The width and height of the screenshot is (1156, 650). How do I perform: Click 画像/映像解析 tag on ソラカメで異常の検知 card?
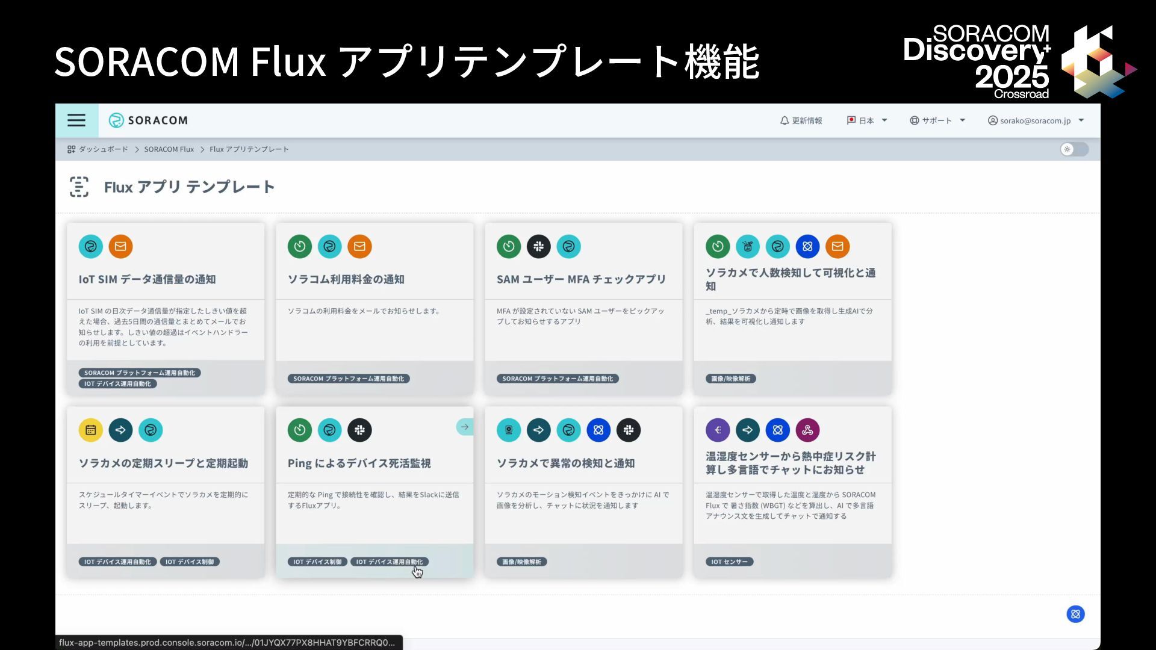coord(521,562)
